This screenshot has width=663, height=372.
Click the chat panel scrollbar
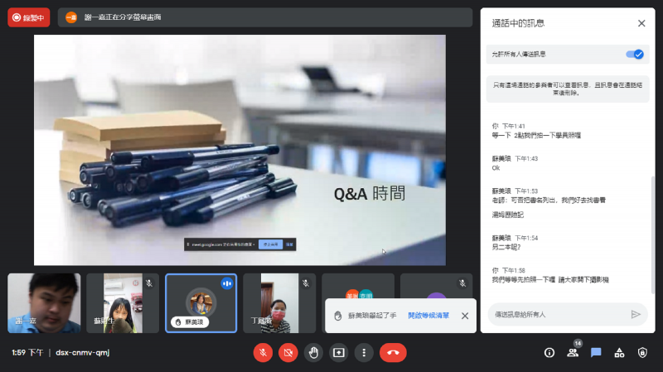[653, 234]
